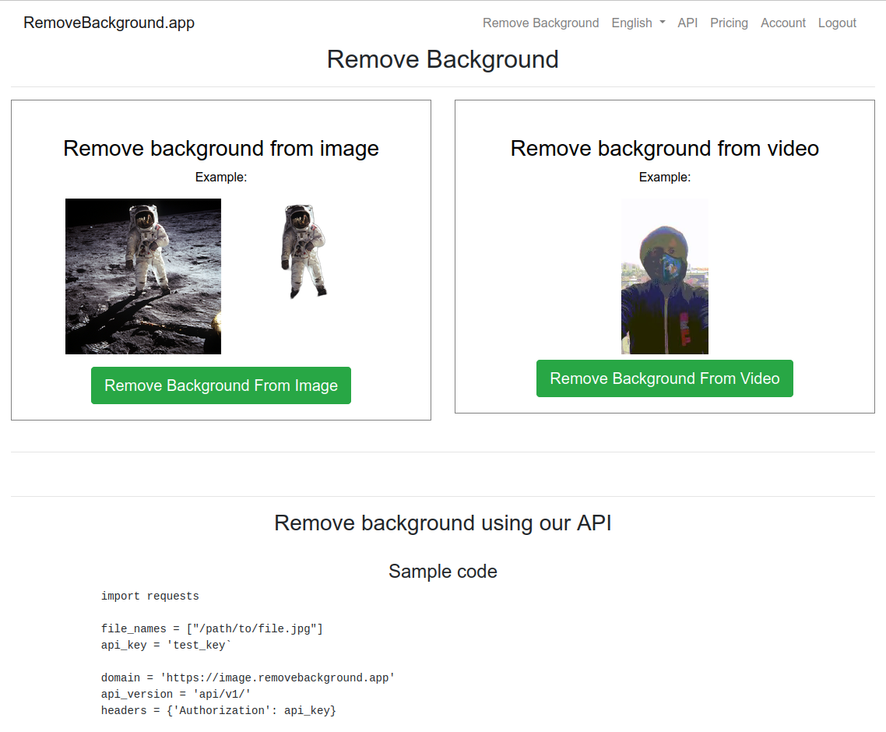The height and width of the screenshot is (732, 886).
Task: Click the Remove background from image card title
Action: (x=221, y=148)
